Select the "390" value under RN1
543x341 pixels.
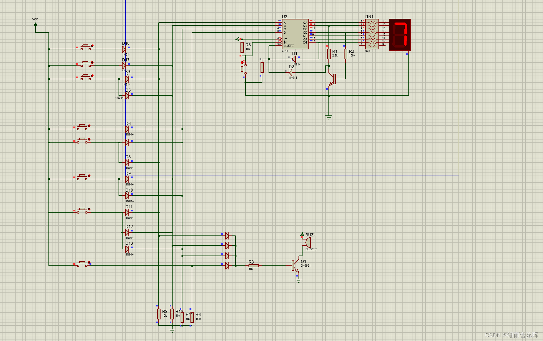coord(368,51)
